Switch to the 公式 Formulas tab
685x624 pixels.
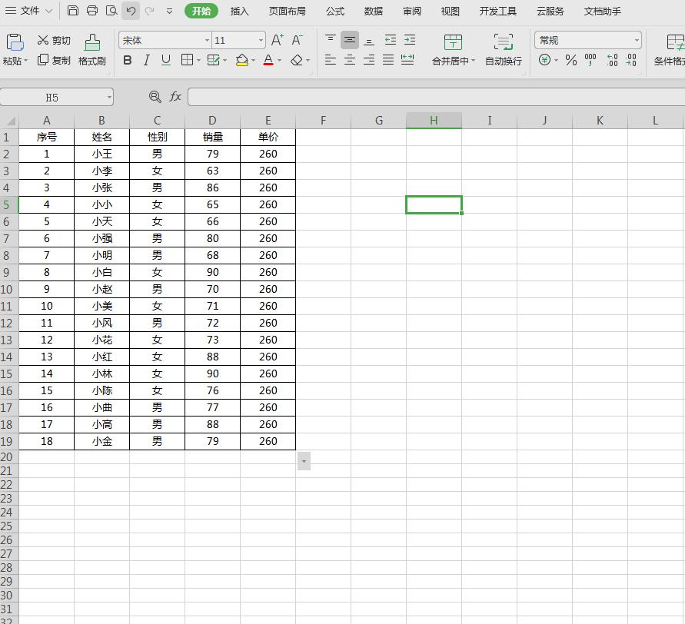(335, 11)
